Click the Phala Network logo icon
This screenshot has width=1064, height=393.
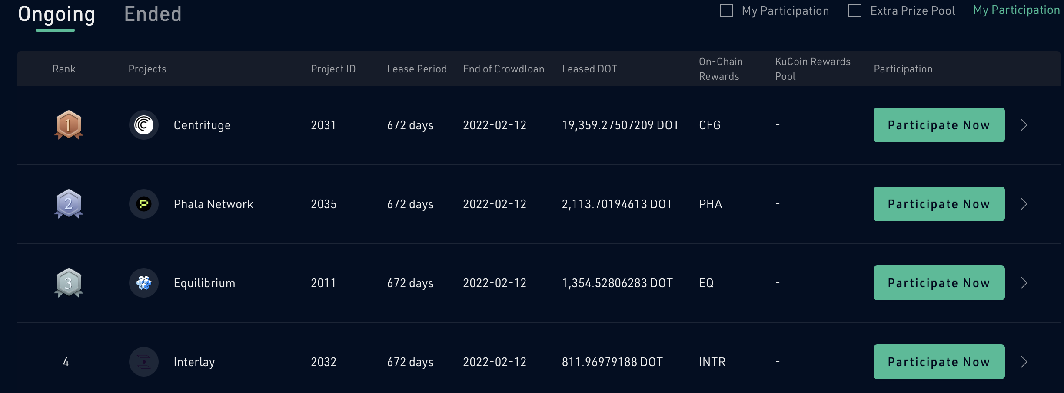pyautogui.click(x=144, y=204)
